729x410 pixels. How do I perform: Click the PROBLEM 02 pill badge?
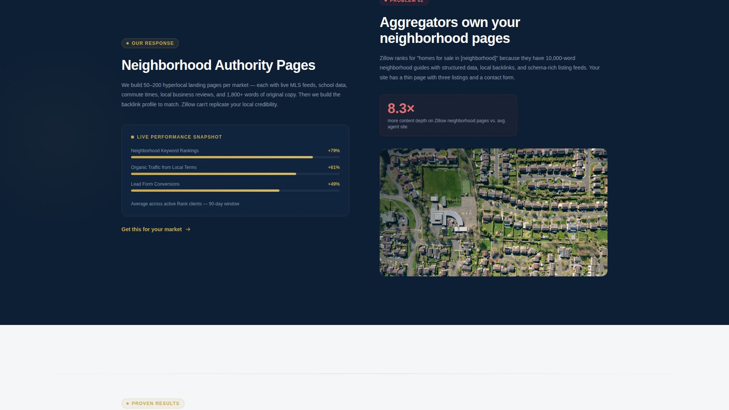404,1
